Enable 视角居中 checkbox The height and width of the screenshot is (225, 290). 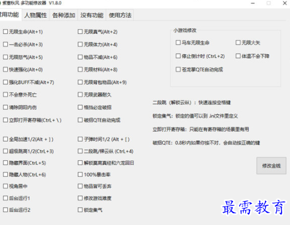[x=6, y=186]
